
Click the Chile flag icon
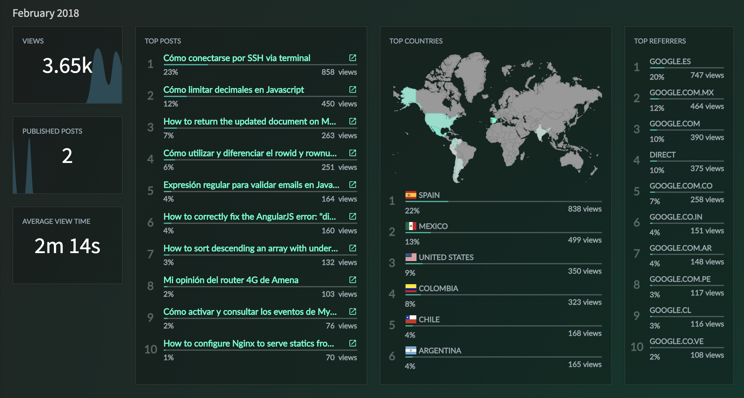[x=411, y=319]
